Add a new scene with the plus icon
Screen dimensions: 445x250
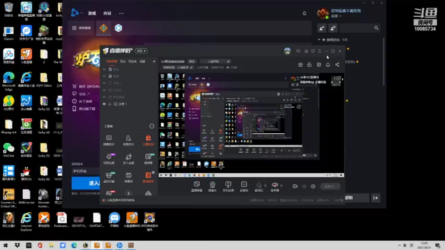tap(154, 61)
